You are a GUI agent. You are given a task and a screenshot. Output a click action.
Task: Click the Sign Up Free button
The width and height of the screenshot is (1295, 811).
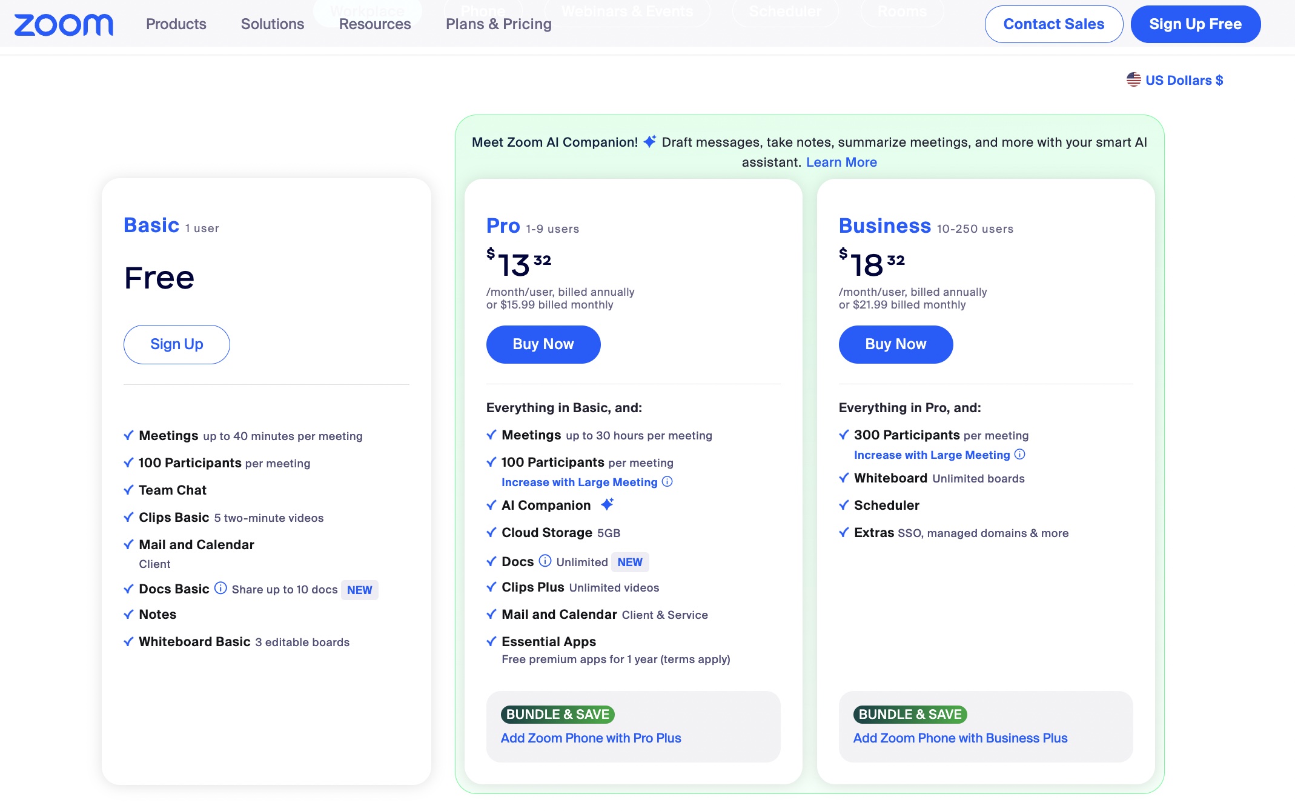pyautogui.click(x=1196, y=24)
